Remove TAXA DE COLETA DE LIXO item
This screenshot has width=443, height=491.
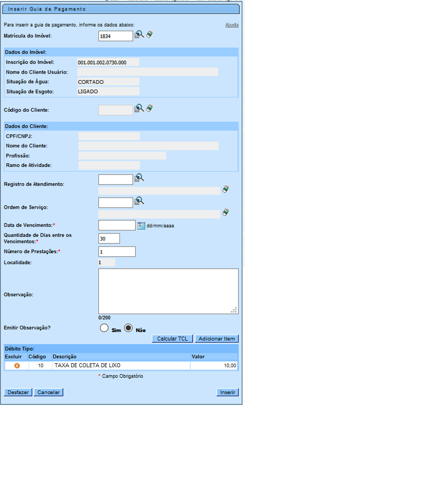coord(17,366)
